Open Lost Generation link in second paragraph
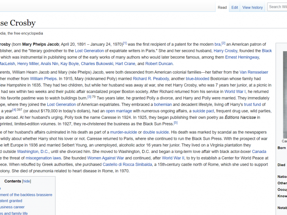Image resolution: width=287 pixels, height=215 pixels. pyautogui.click(x=61, y=104)
